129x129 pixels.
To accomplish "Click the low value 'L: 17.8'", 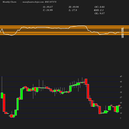I will [73, 10].
